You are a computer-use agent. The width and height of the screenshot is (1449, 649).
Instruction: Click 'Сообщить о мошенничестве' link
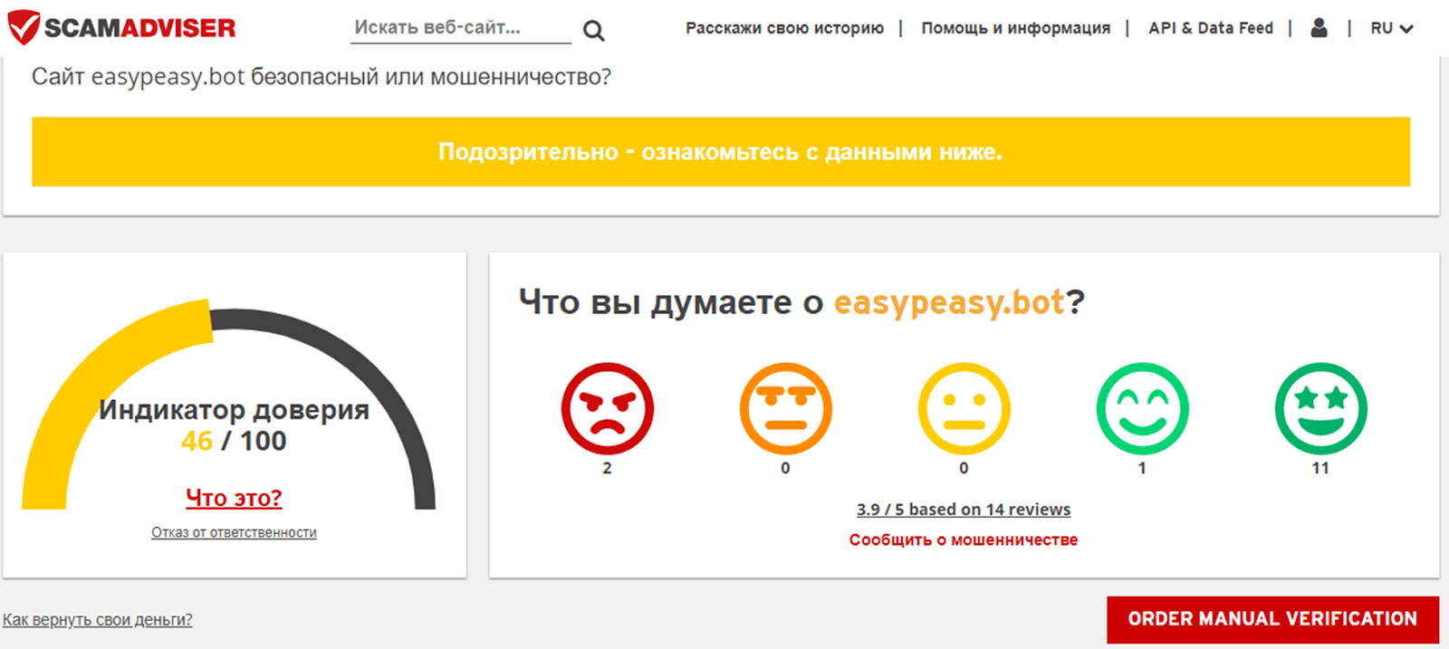(964, 539)
